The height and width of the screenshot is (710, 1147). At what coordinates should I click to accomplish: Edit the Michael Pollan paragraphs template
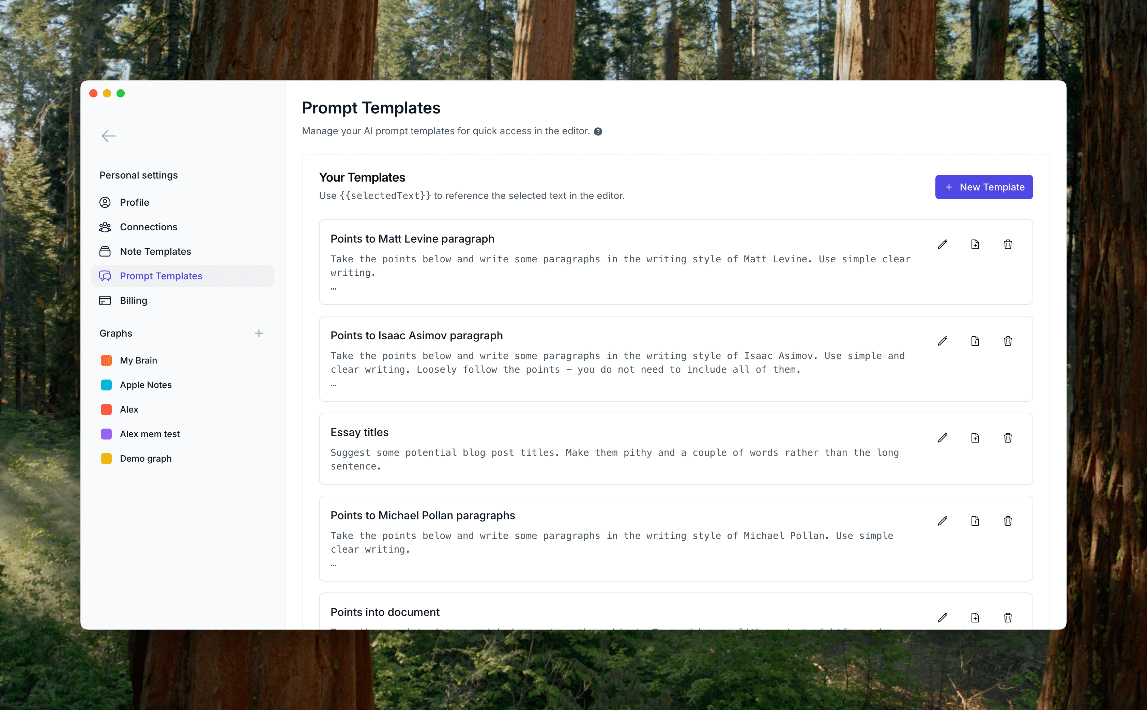click(942, 521)
